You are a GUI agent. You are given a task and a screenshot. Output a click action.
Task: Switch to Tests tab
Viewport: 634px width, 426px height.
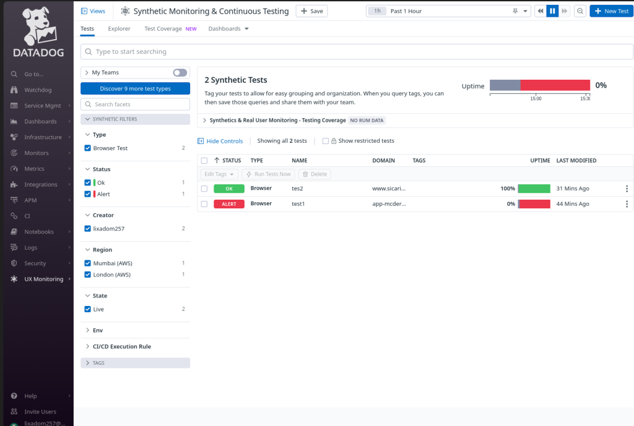tap(87, 28)
